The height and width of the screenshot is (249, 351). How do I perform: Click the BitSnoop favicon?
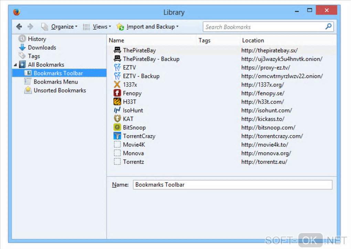point(117,127)
